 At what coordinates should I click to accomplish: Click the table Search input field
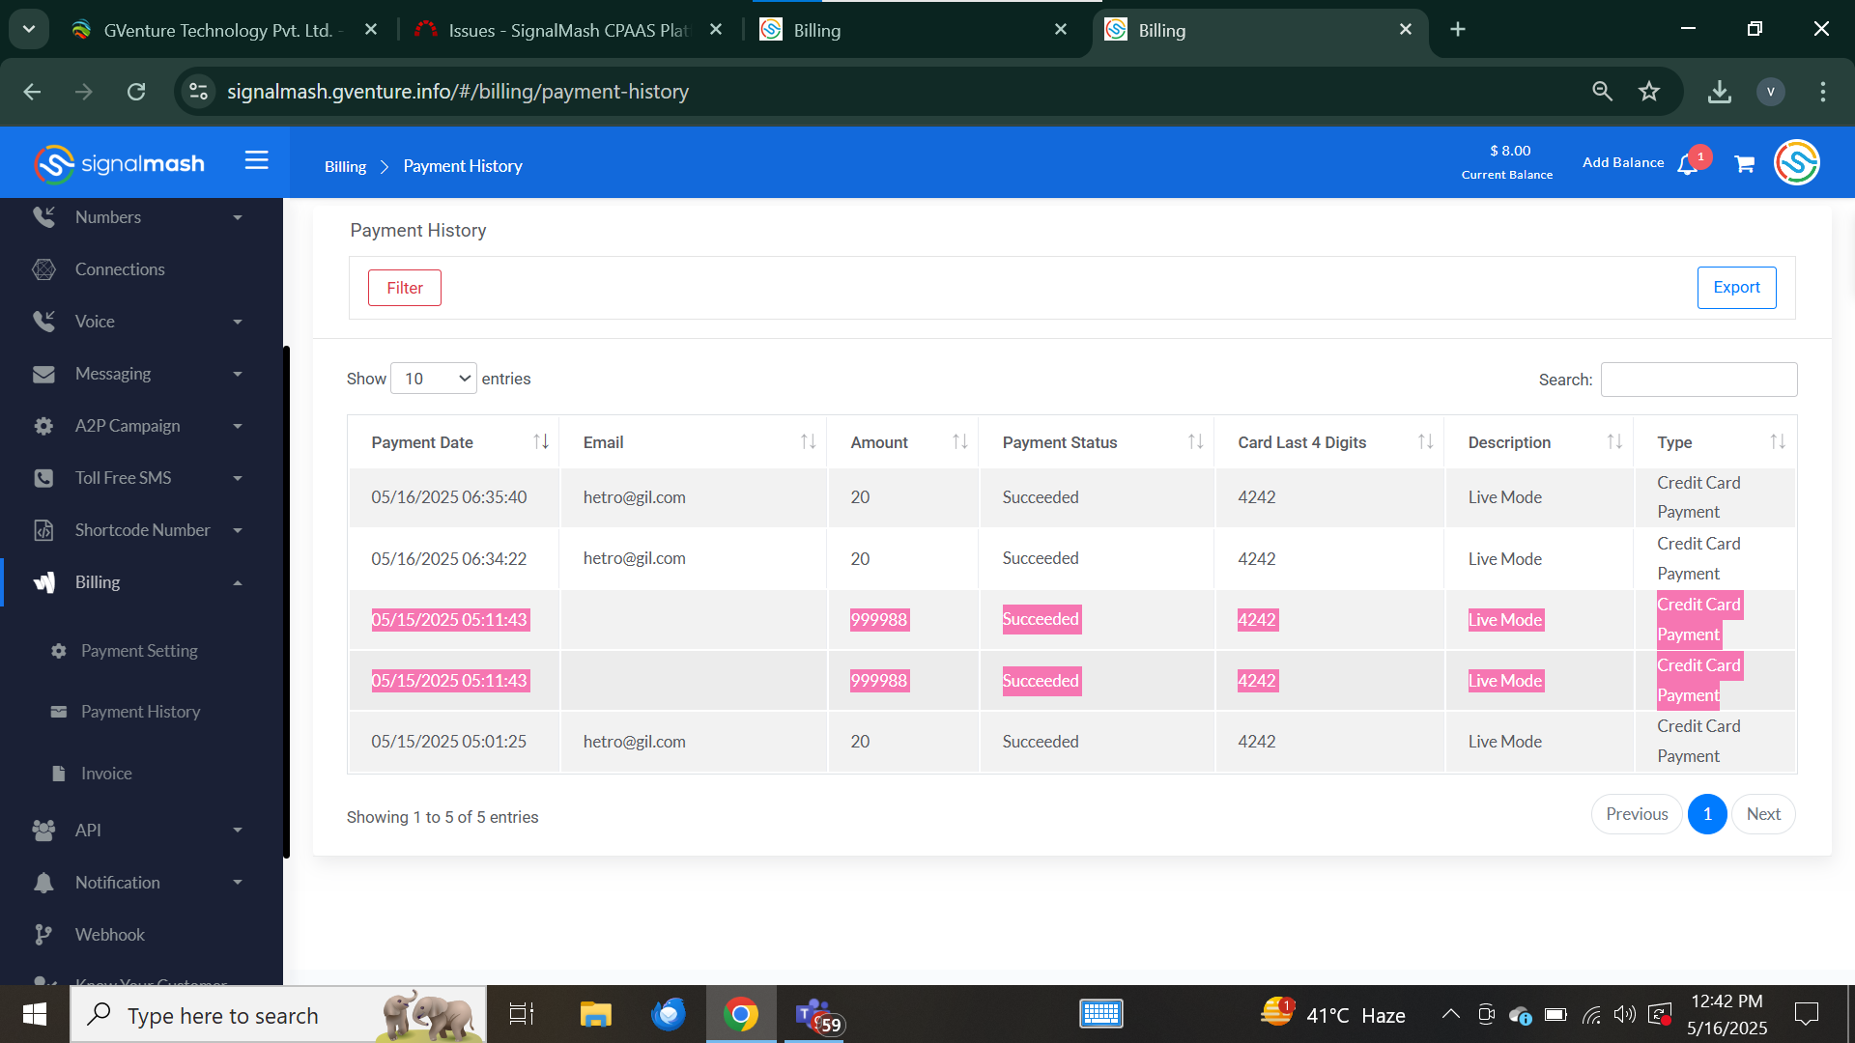(x=1698, y=380)
